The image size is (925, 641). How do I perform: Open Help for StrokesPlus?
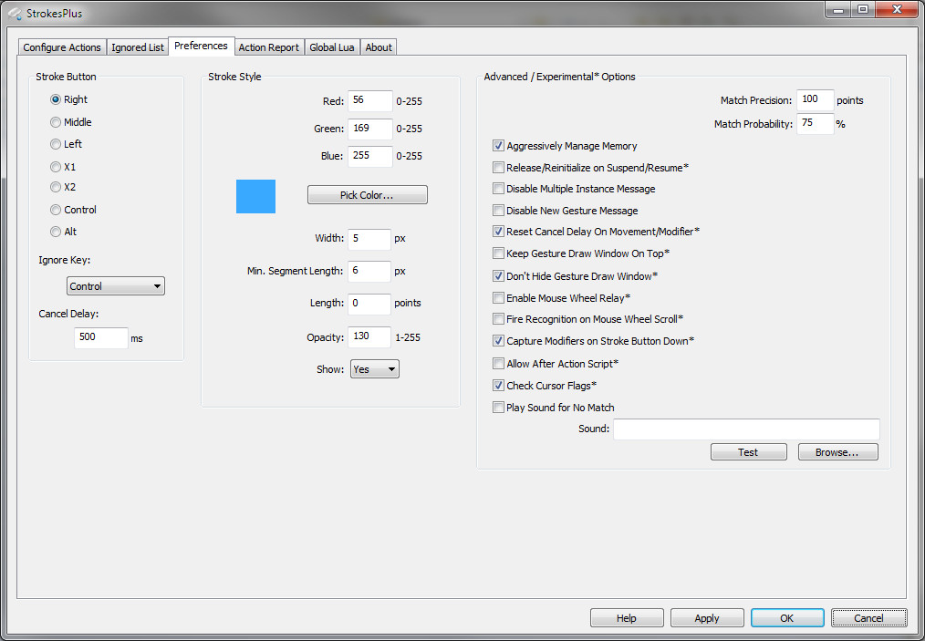(627, 618)
